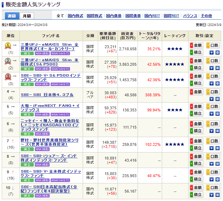Click mail icon for FANG+ row
The width and height of the screenshot is (223, 201).
click(217, 114)
